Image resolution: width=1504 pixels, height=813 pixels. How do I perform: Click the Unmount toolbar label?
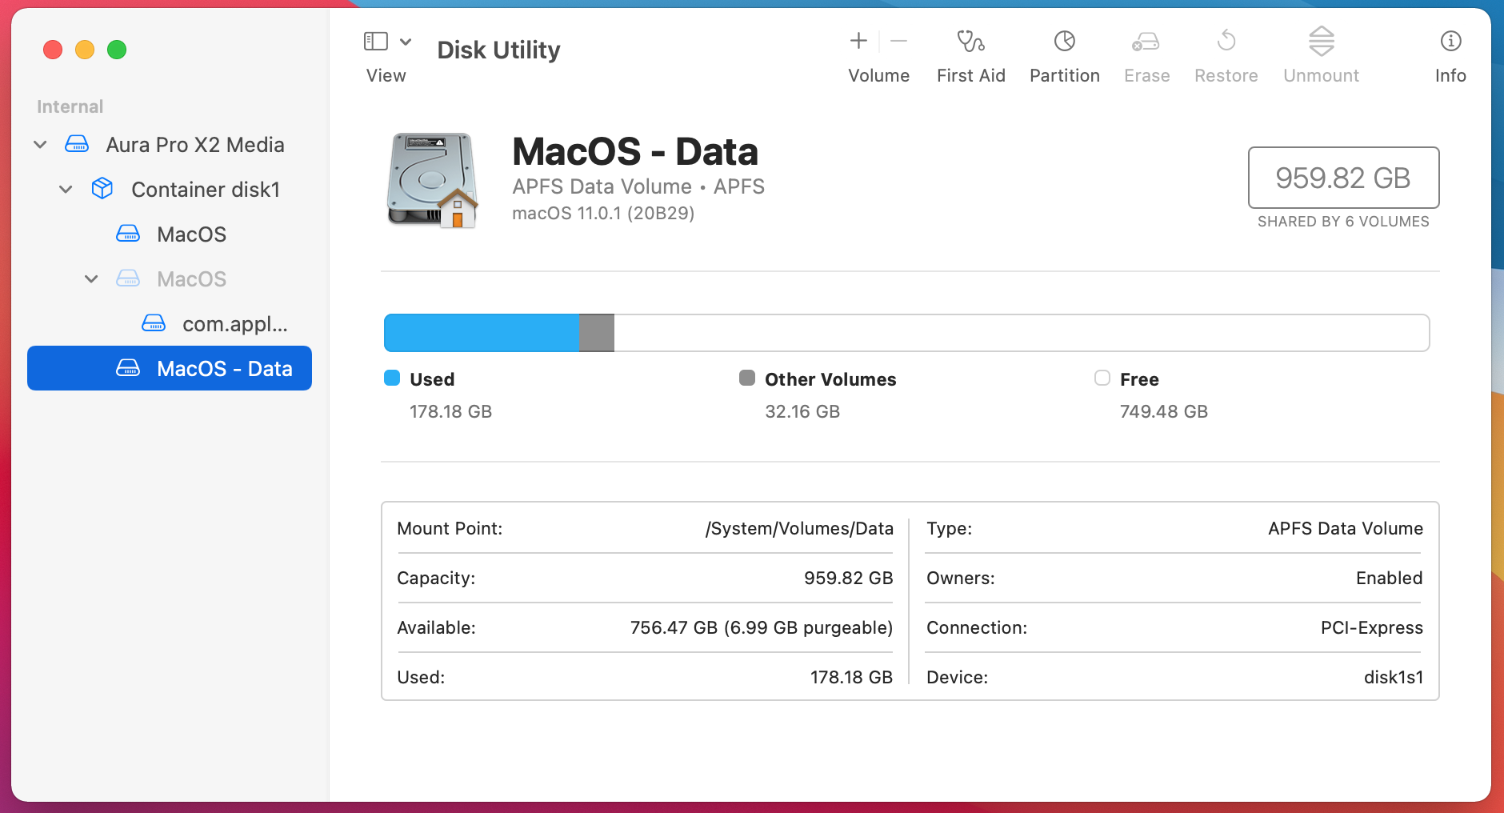1322,75
